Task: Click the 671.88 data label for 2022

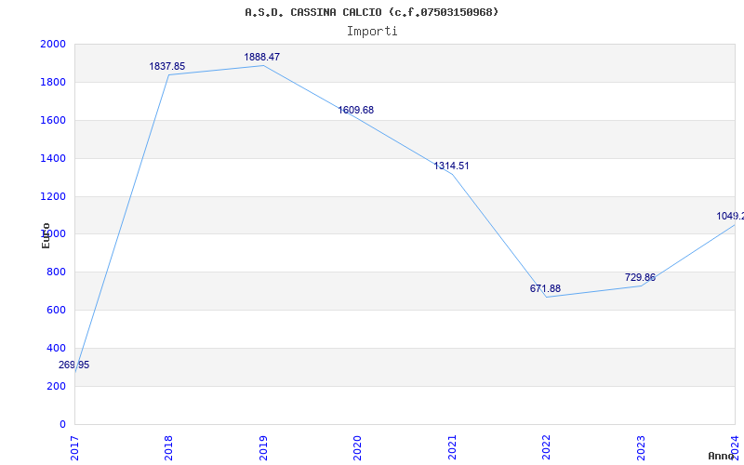Action: tap(545, 288)
